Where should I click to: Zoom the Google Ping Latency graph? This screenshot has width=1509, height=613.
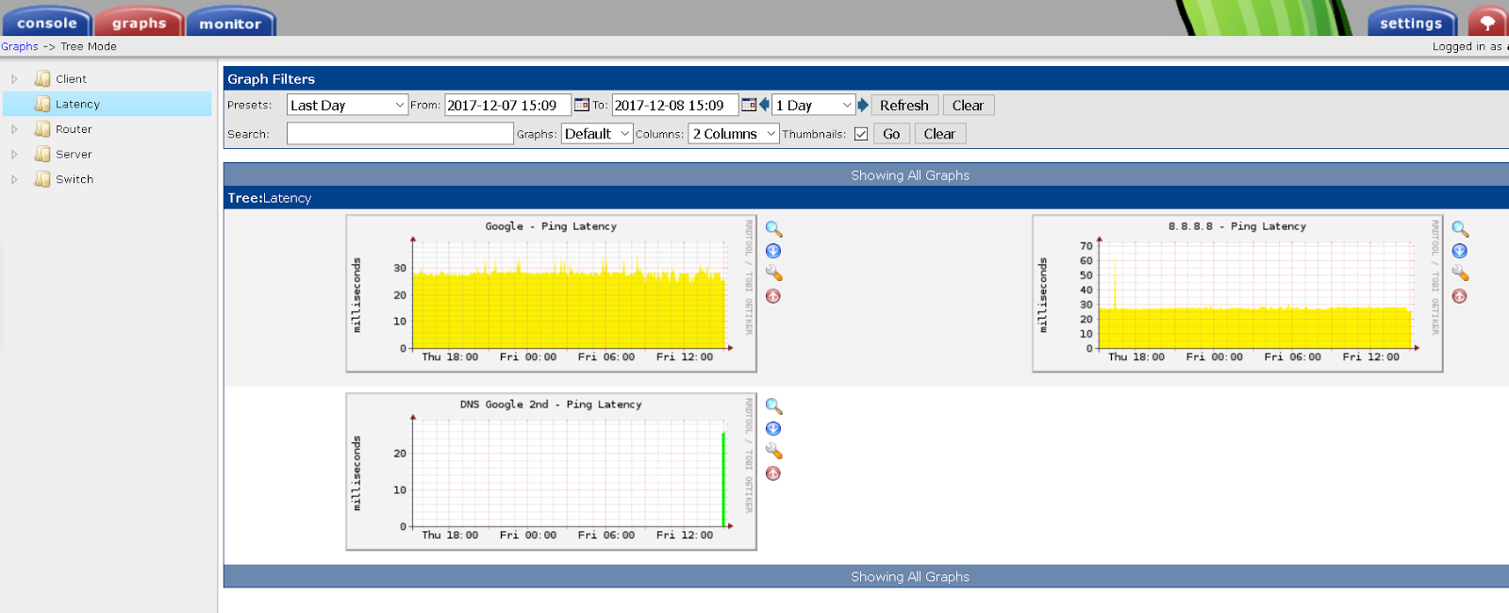[x=773, y=229]
